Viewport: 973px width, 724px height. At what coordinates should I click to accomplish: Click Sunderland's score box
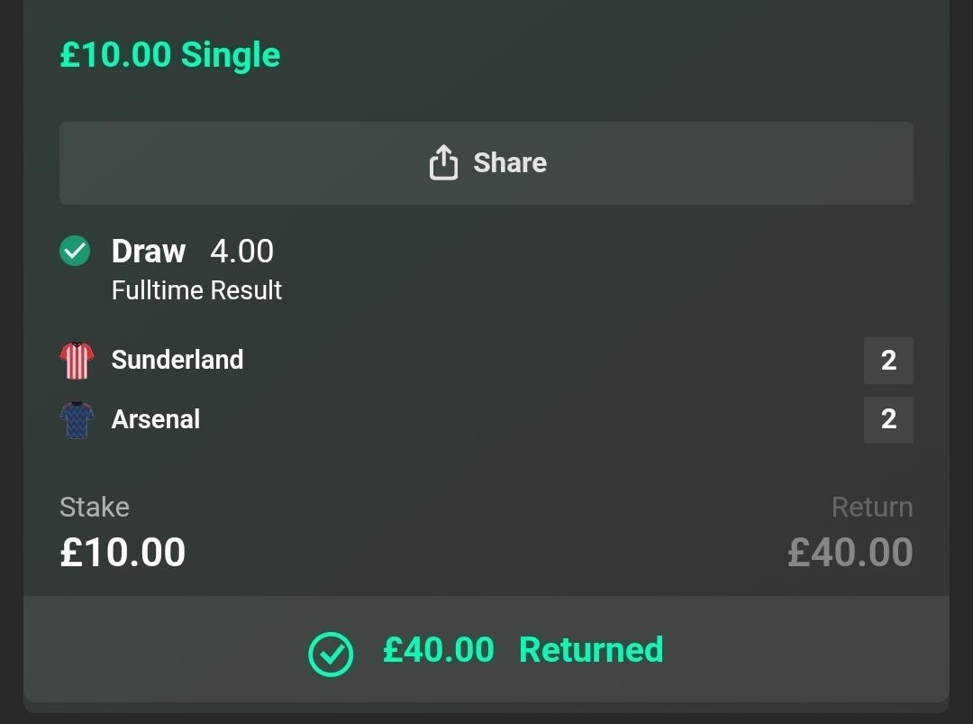pyautogui.click(x=888, y=361)
